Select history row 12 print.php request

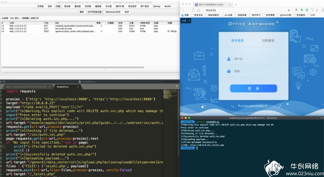(90, 26)
